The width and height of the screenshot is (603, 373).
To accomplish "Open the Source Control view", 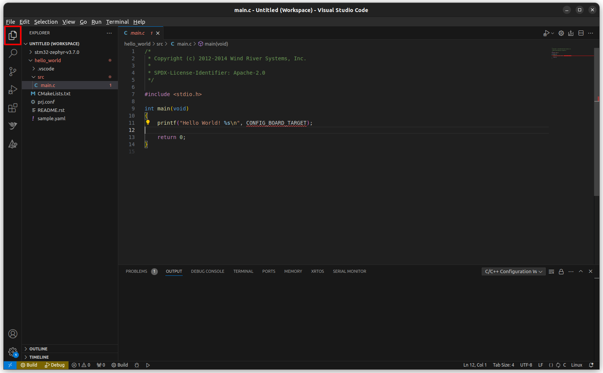I will (x=13, y=71).
